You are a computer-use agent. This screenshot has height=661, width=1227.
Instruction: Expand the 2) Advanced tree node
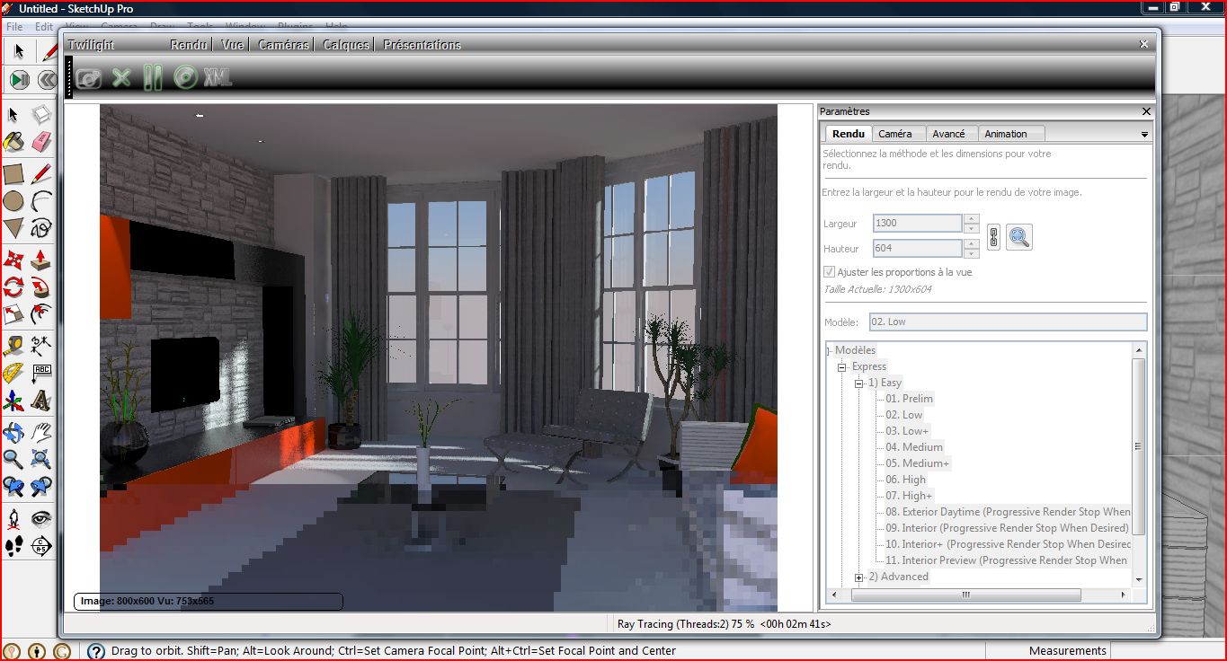click(x=859, y=577)
